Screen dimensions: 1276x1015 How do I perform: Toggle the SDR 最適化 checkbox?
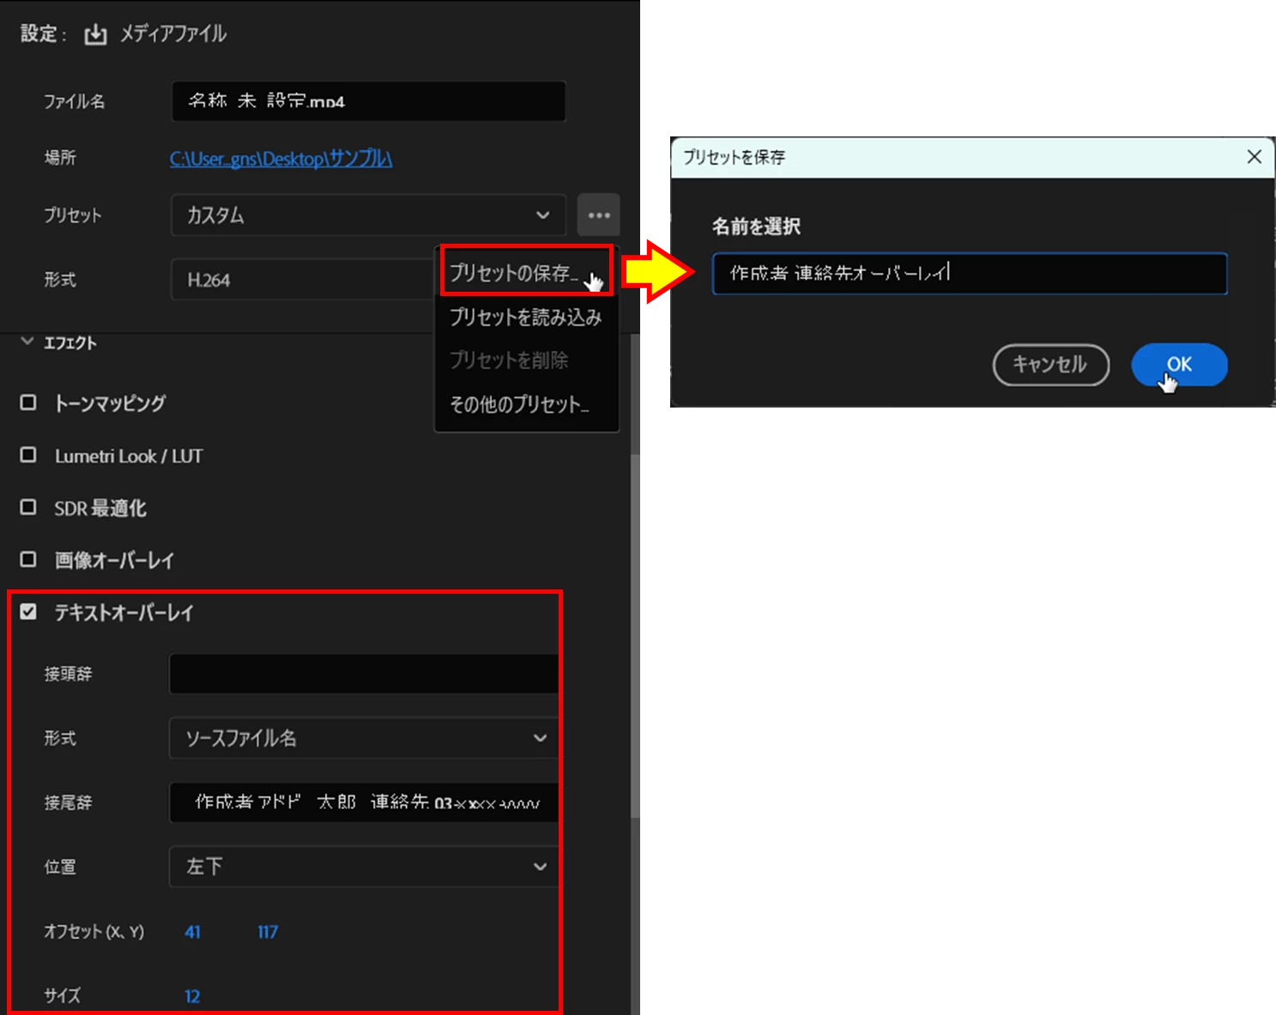pyautogui.click(x=28, y=507)
